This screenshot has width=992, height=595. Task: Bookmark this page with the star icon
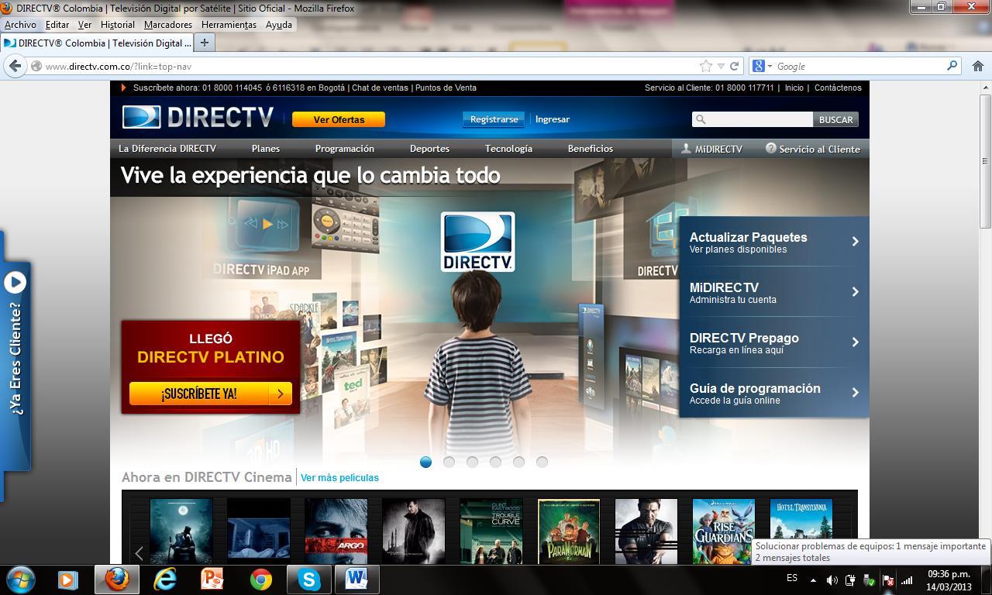706,66
